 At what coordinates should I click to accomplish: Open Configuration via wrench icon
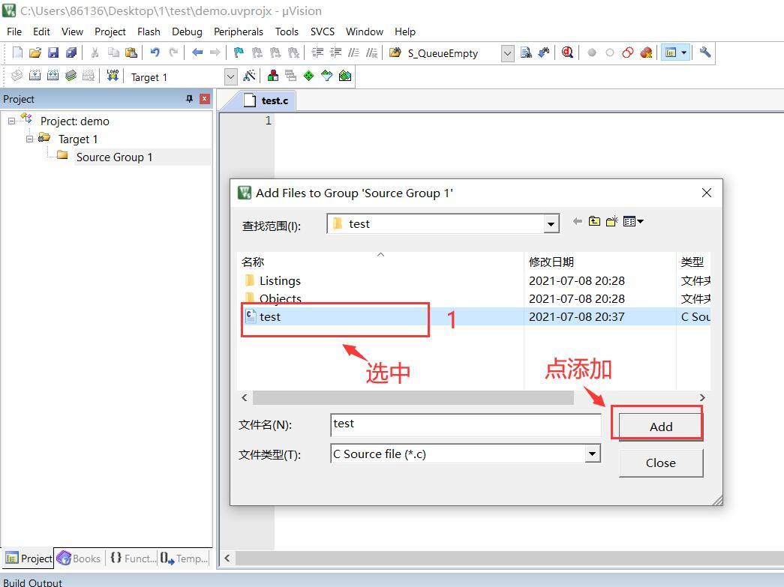click(705, 52)
